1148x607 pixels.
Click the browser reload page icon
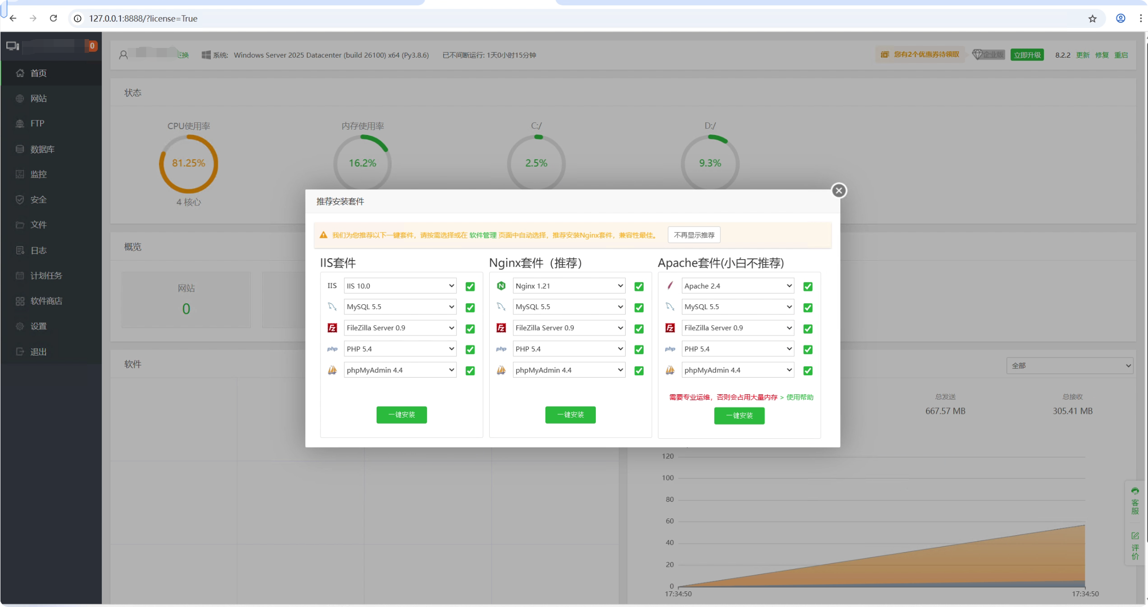click(x=53, y=18)
